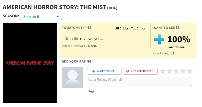
Task: Click the user avatar placeholder image
Action: (72, 77)
